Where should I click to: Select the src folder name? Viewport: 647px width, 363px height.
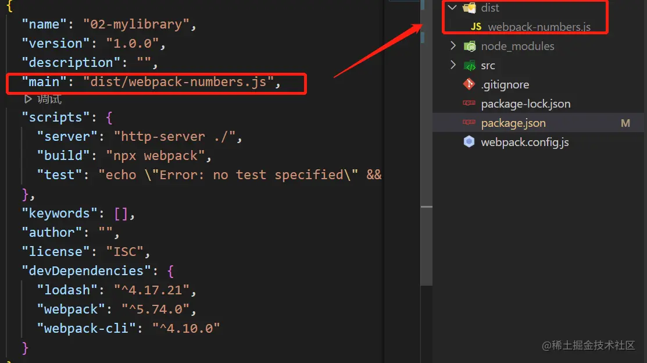(488, 66)
